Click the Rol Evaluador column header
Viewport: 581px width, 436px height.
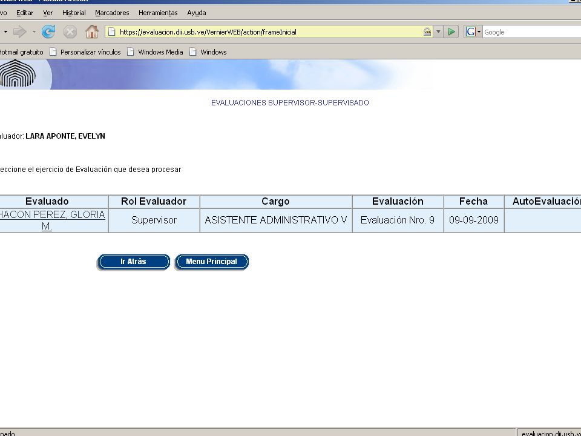154,201
